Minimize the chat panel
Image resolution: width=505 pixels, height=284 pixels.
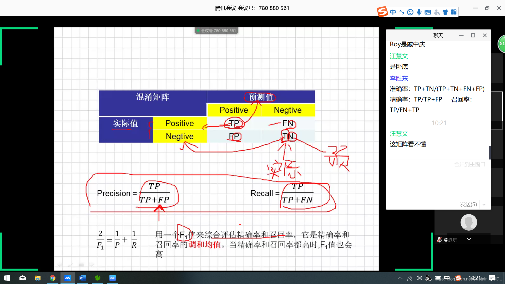461,35
